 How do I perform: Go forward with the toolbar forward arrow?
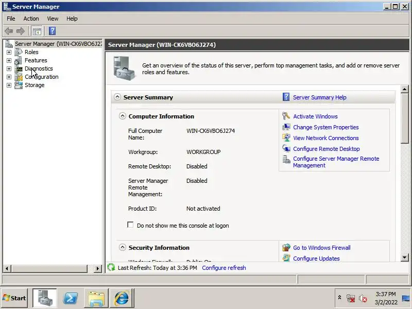[21, 31]
